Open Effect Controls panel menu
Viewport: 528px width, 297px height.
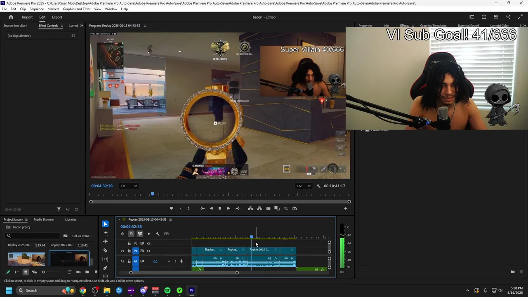[61, 26]
